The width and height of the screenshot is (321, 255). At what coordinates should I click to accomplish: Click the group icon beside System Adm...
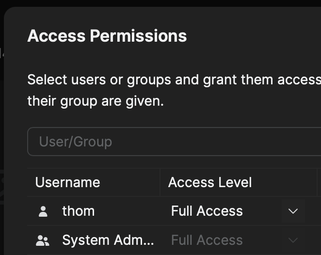[43, 240]
